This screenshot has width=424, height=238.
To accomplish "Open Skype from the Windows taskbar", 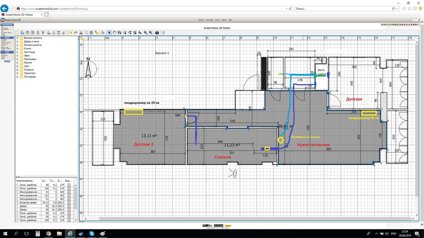I will [x=92, y=233].
